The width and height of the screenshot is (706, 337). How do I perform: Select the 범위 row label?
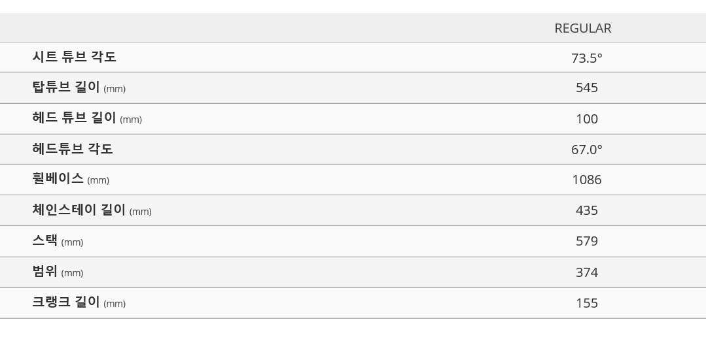click(x=45, y=272)
